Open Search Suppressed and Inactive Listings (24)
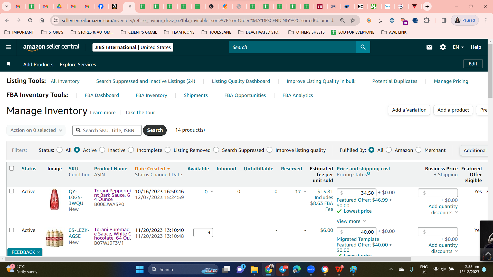The image size is (493, 277). pyautogui.click(x=146, y=81)
